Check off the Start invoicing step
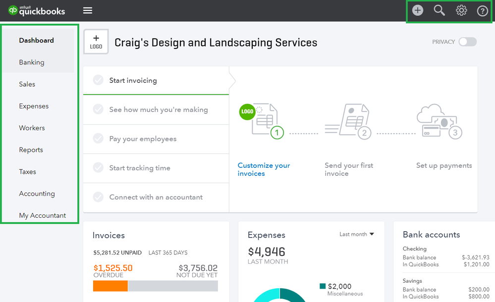The width and height of the screenshot is (495, 302). [98, 80]
